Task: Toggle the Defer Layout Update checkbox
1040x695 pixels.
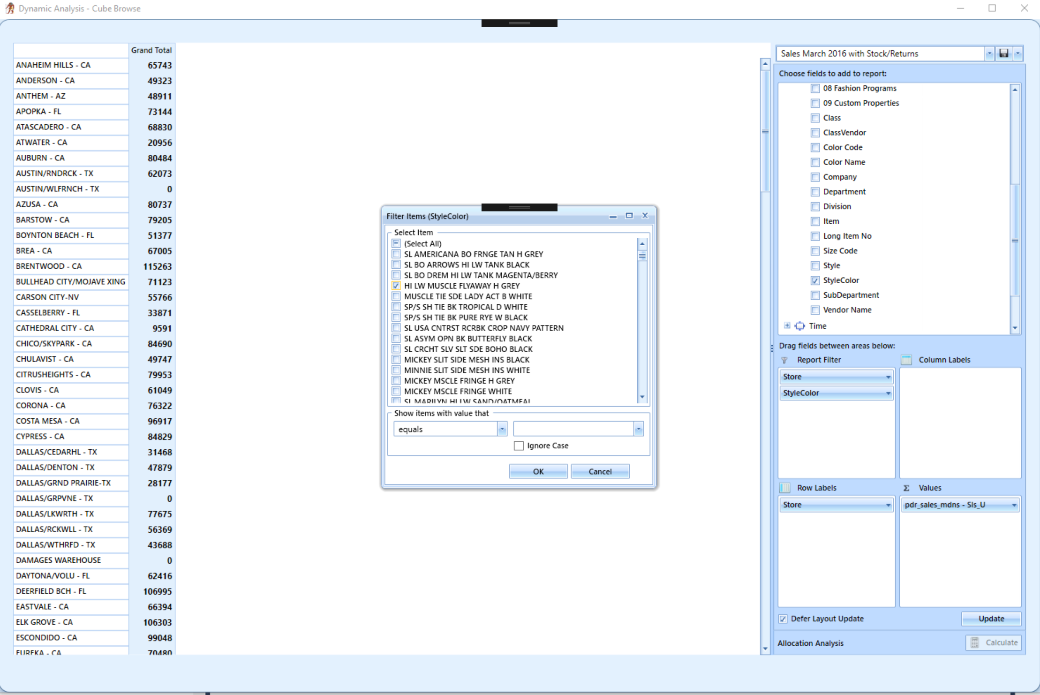Action: (783, 619)
